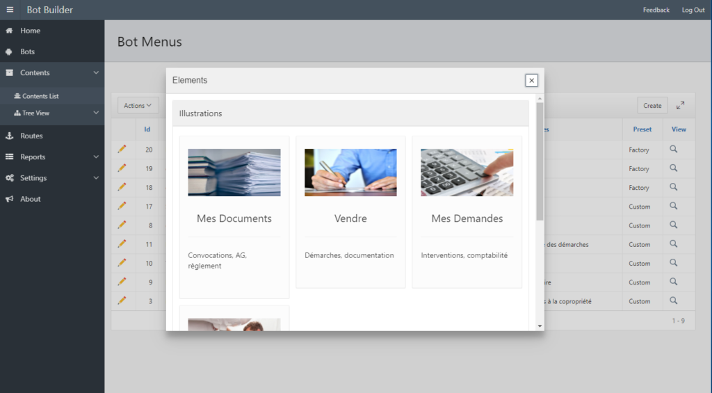The height and width of the screenshot is (393, 712).
Task: Click the Vendre signing image
Action: pyautogui.click(x=350, y=173)
